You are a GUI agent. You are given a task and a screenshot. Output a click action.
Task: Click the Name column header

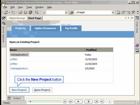[13, 50]
